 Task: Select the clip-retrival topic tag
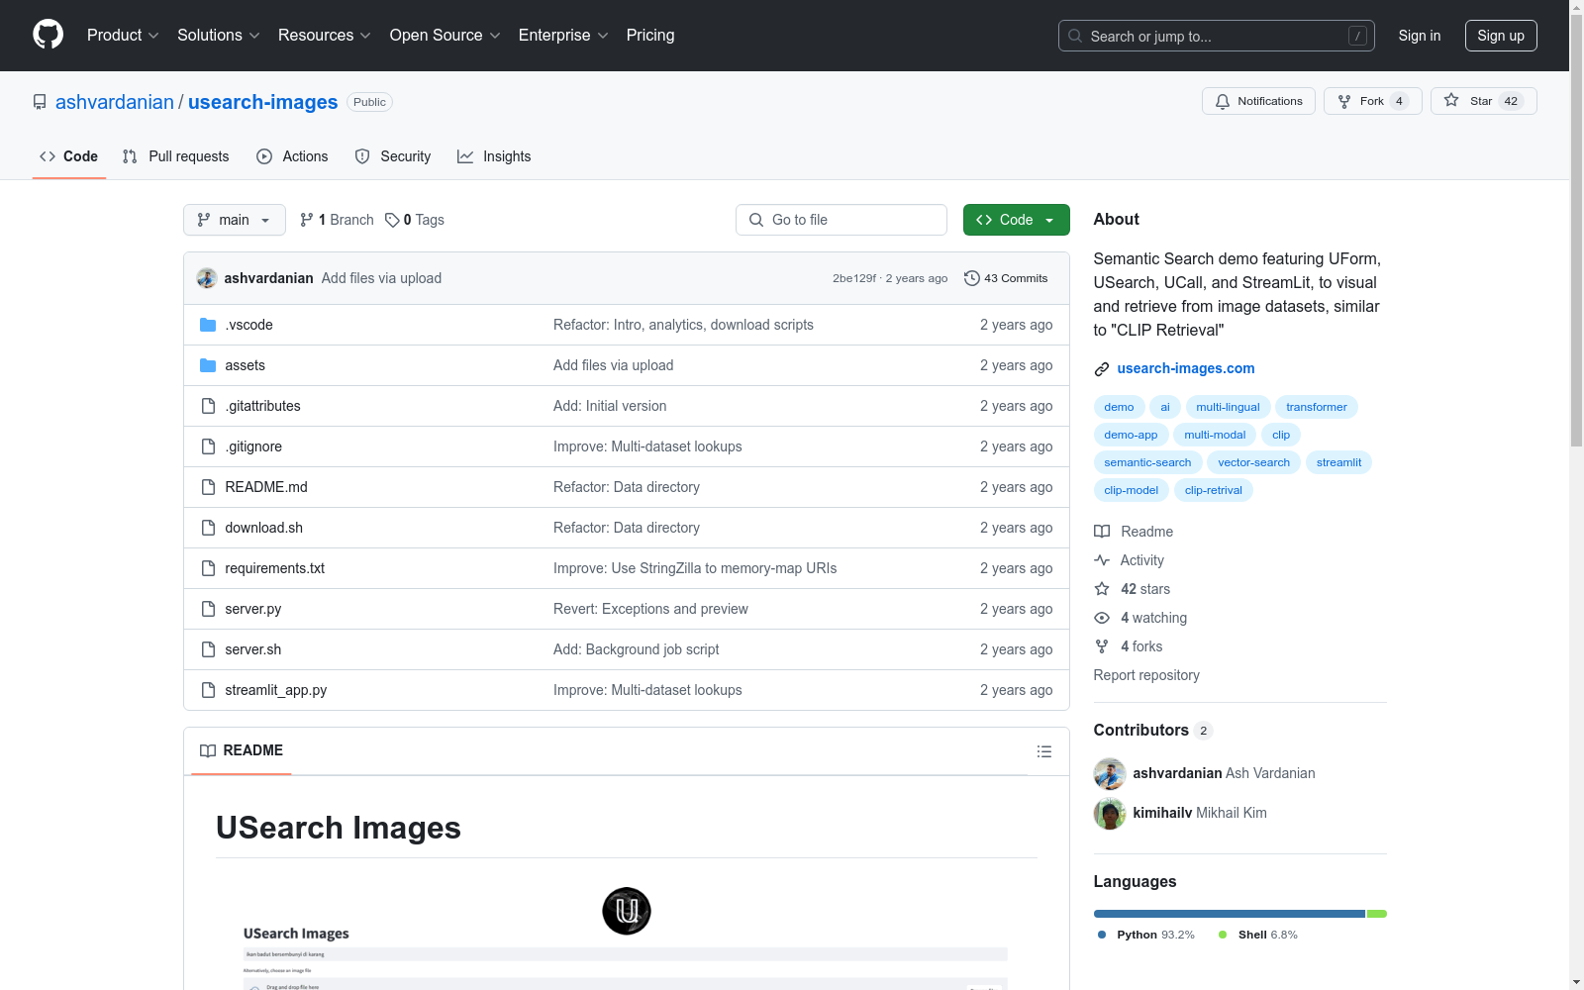click(1214, 490)
